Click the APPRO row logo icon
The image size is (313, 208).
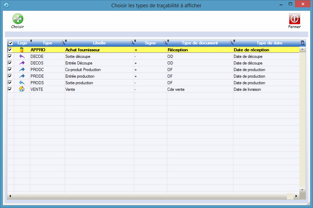click(22, 50)
